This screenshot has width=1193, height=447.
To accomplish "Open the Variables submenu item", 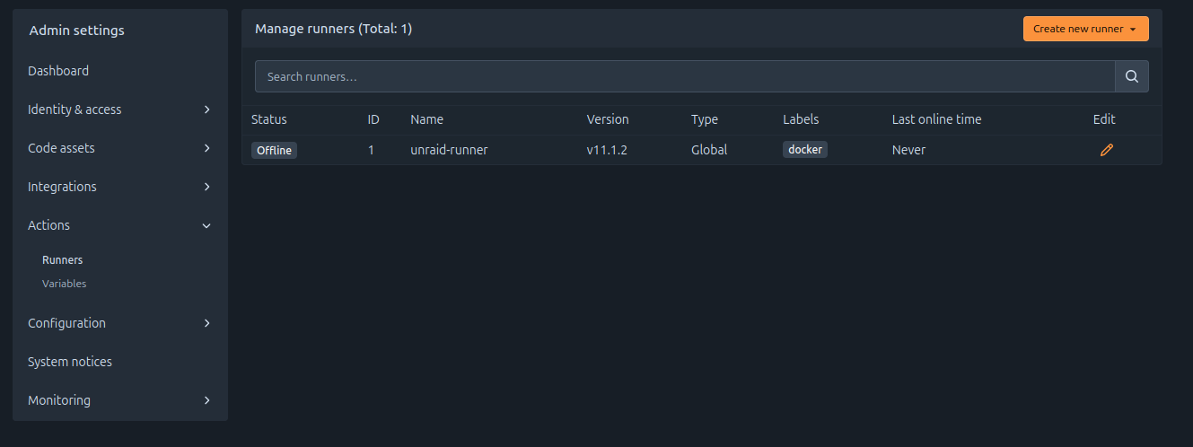I will (x=64, y=284).
